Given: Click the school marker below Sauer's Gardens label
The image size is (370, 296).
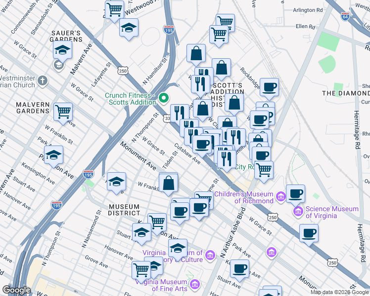Looking at the screenshot, I should (x=62, y=51).
